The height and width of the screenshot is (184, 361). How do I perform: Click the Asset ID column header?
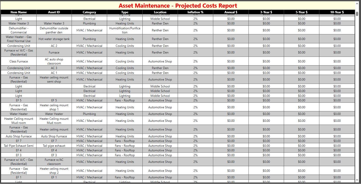coord(54,12)
